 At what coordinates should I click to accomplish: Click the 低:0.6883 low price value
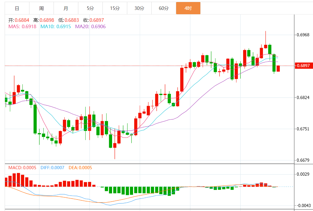click(x=69, y=20)
